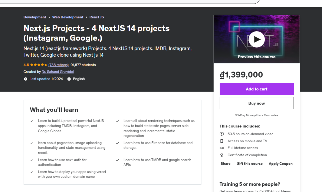322x192 pixels.
Task: Navigate to Web Development breadcrumb
Action: (68, 17)
